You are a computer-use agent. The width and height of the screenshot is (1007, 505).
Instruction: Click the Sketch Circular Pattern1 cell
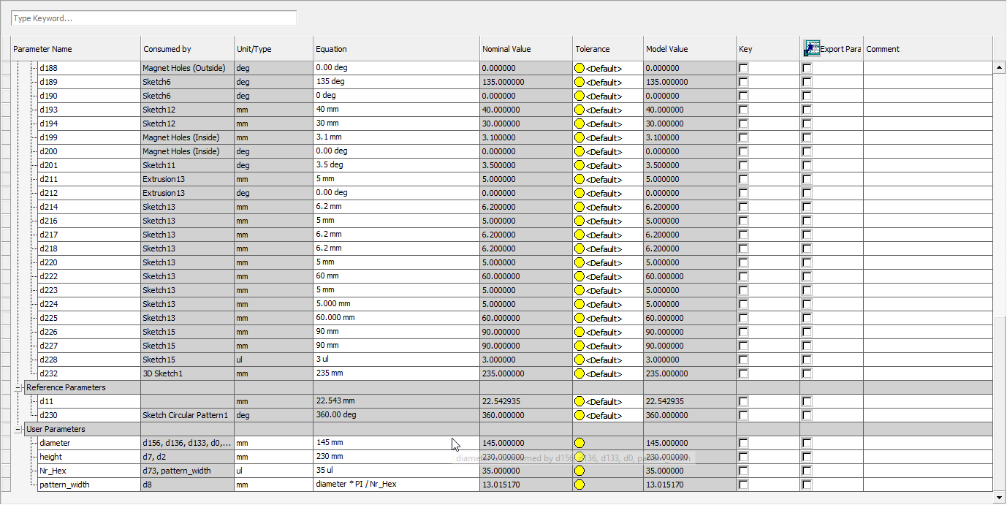pyautogui.click(x=188, y=415)
